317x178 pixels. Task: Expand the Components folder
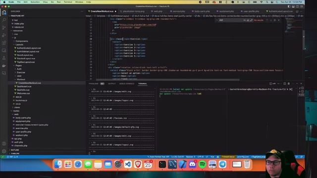[x=22, y=41]
